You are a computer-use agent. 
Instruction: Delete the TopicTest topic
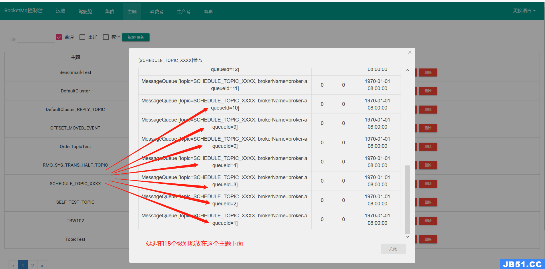[428, 239]
